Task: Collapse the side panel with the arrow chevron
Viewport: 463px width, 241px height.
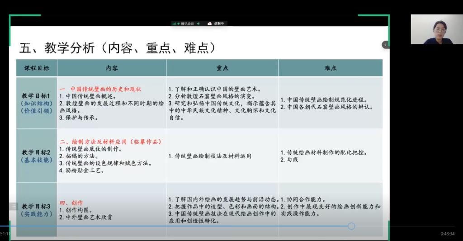Action: 385,44
